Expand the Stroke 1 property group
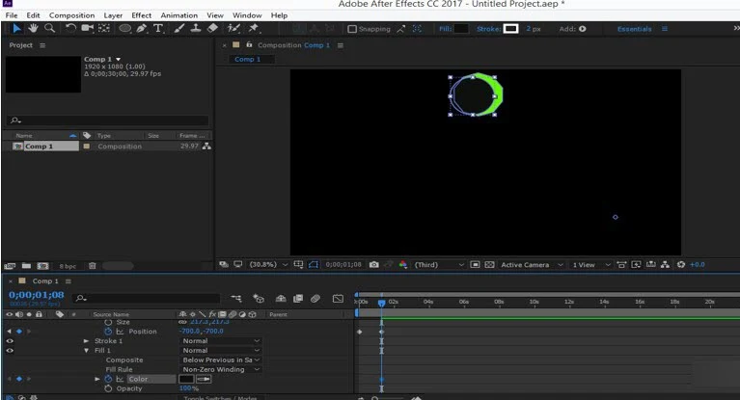 point(86,340)
